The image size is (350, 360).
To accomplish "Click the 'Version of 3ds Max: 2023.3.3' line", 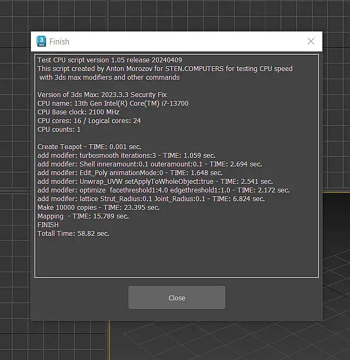I will (x=102, y=95).
